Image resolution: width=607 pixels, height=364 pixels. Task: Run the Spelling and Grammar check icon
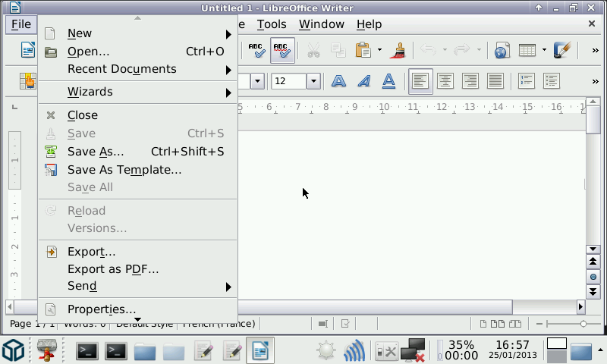(256, 51)
